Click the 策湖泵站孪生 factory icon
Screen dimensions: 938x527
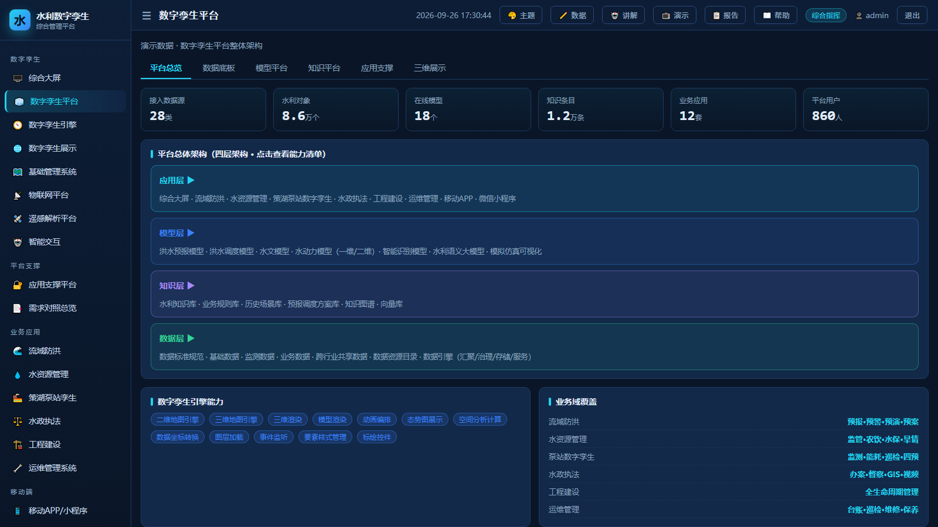(x=18, y=398)
